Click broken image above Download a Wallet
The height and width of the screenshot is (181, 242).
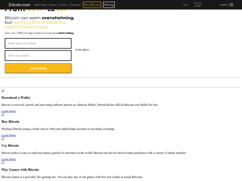3,91
